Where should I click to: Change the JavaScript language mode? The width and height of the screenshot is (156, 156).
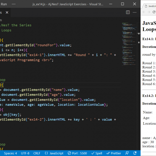pos(54,153)
